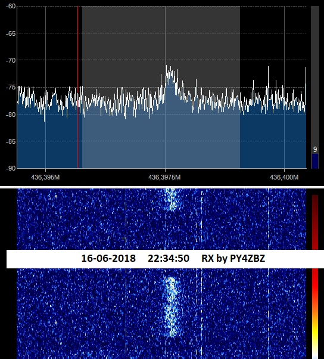Click the -90 dB level label
This screenshot has width=324, height=359.
11,168
